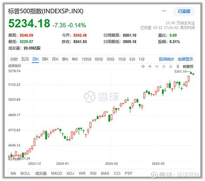Click the open price 5242.48
The image size is (205, 181).
(80, 35)
